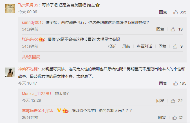Open the 草莓玛奇朵不加冰-- username link
The height and width of the screenshot is (123, 190).
pos(39,111)
